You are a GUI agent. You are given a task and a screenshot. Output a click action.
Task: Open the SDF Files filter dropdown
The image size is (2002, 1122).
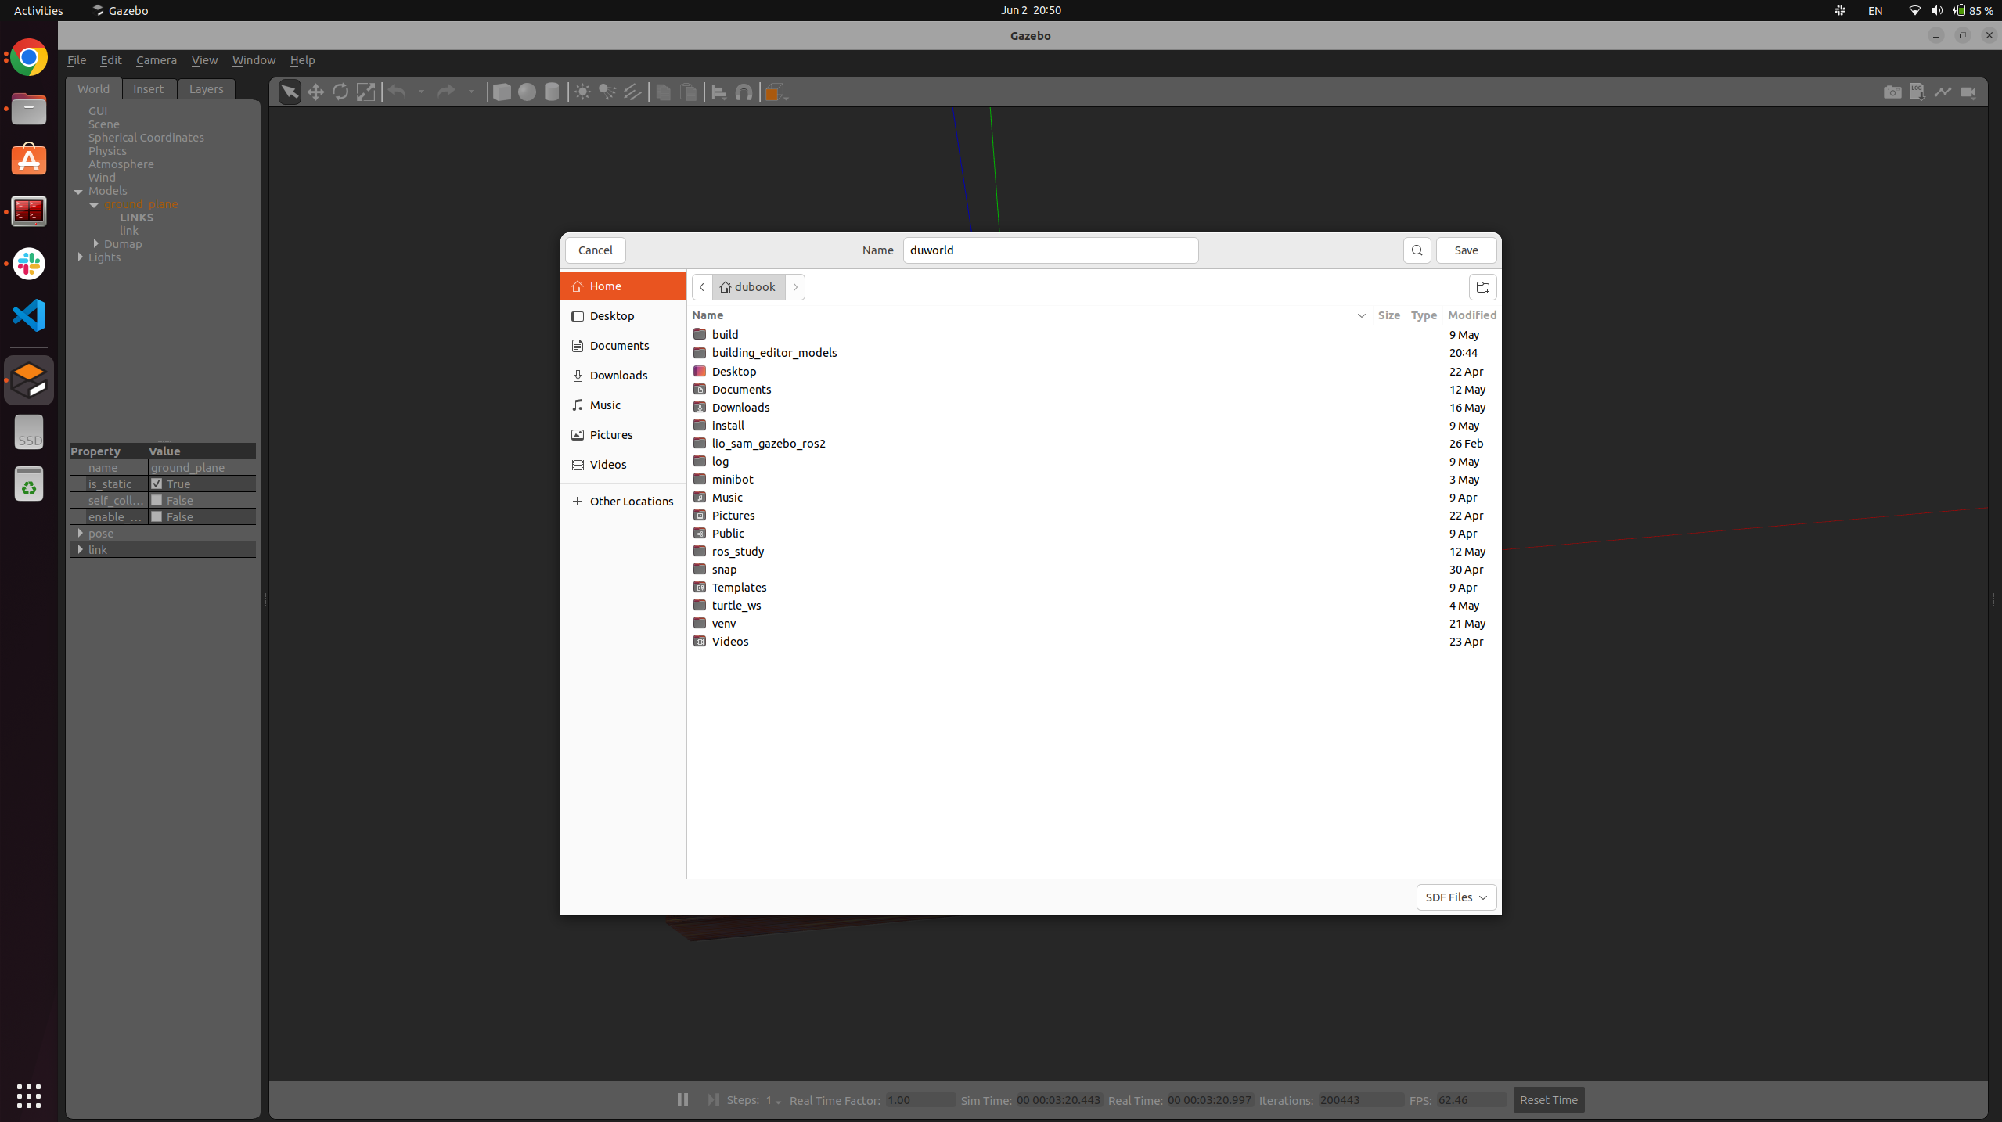click(x=1456, y=897)
